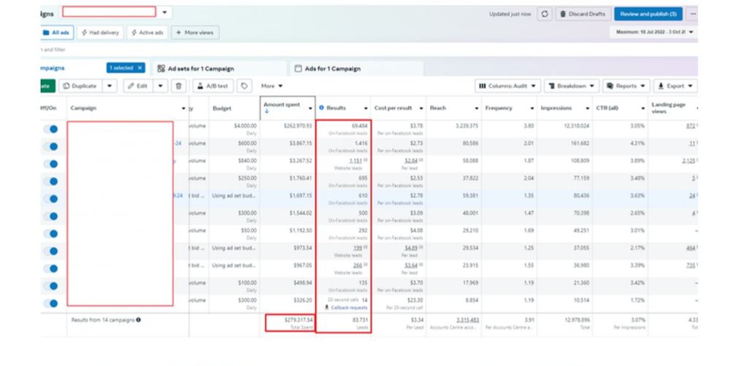Select the Had delivery view
The width and height of the screenshot is (730, 366).
(100, 33)
